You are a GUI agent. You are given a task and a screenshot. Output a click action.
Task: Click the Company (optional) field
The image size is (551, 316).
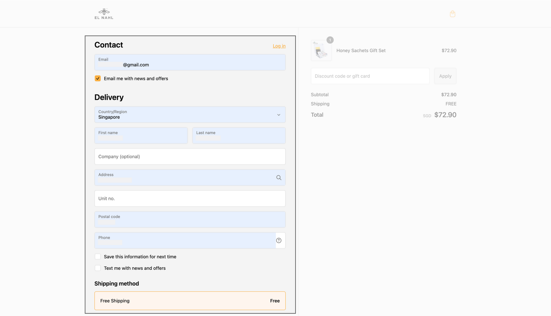tap(190, 157)
